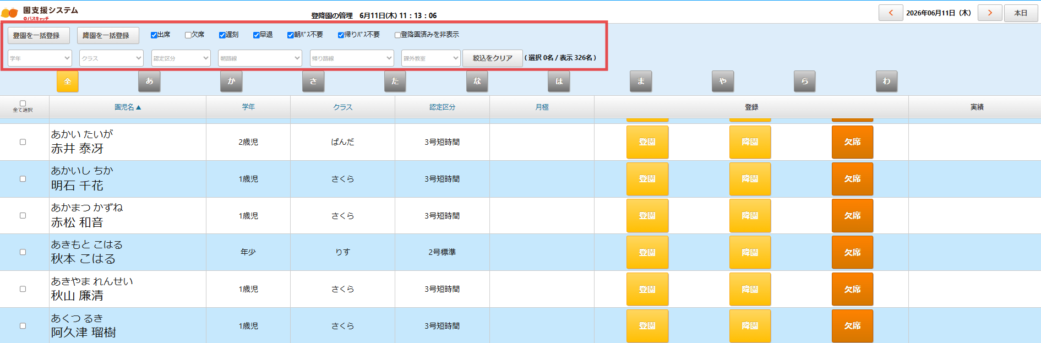Toggle 遅刻 checkbox
Viewport: 1041px width, 343px height.
pyautogui.click(x=222, y=35)
